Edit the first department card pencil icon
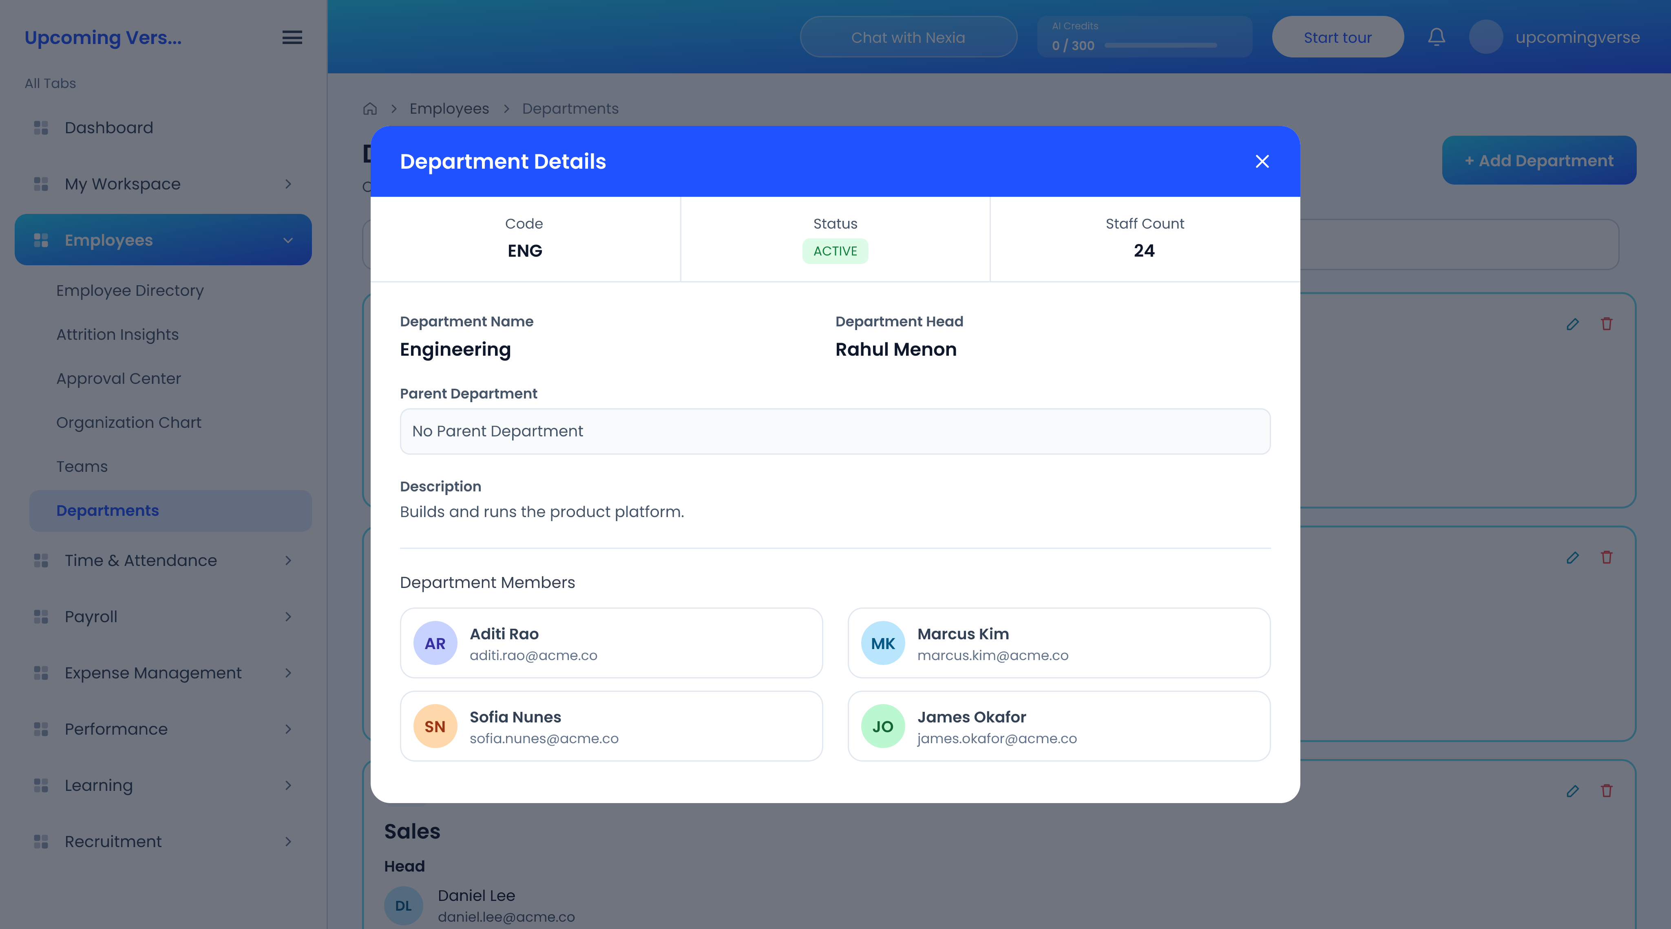Viewport: 1671px width, 929px height. click(1572, 324)
